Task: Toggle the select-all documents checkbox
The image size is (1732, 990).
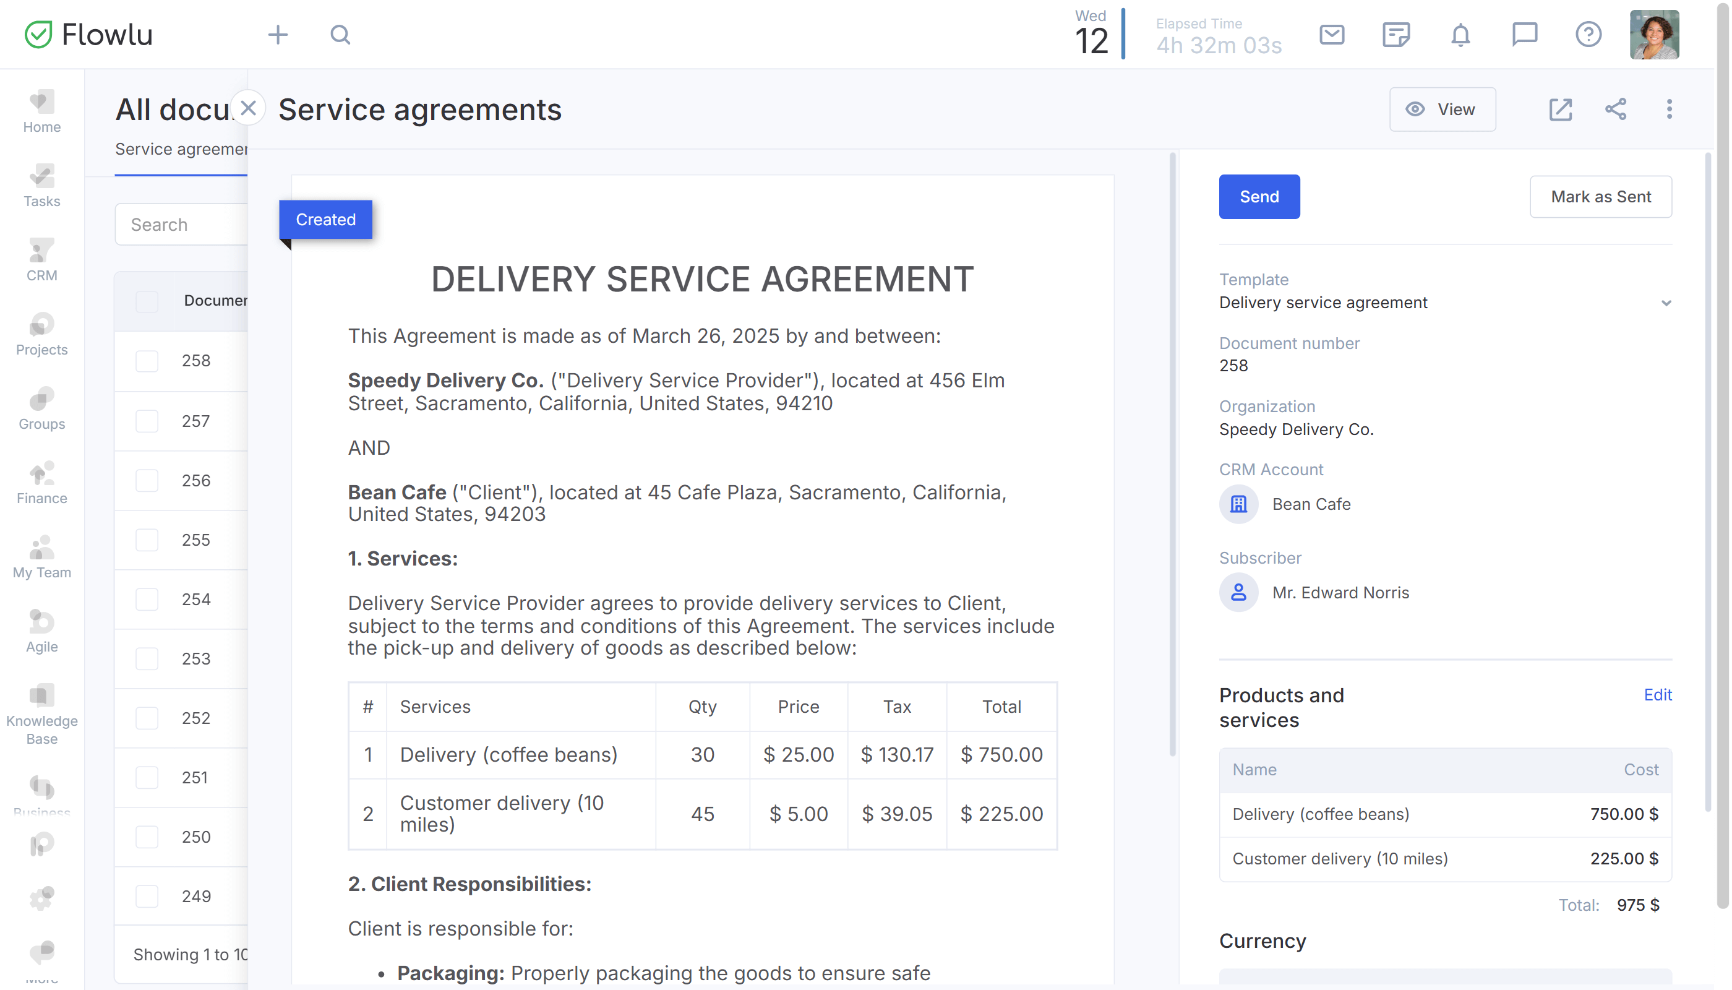Action: click(x=147, y=301)
